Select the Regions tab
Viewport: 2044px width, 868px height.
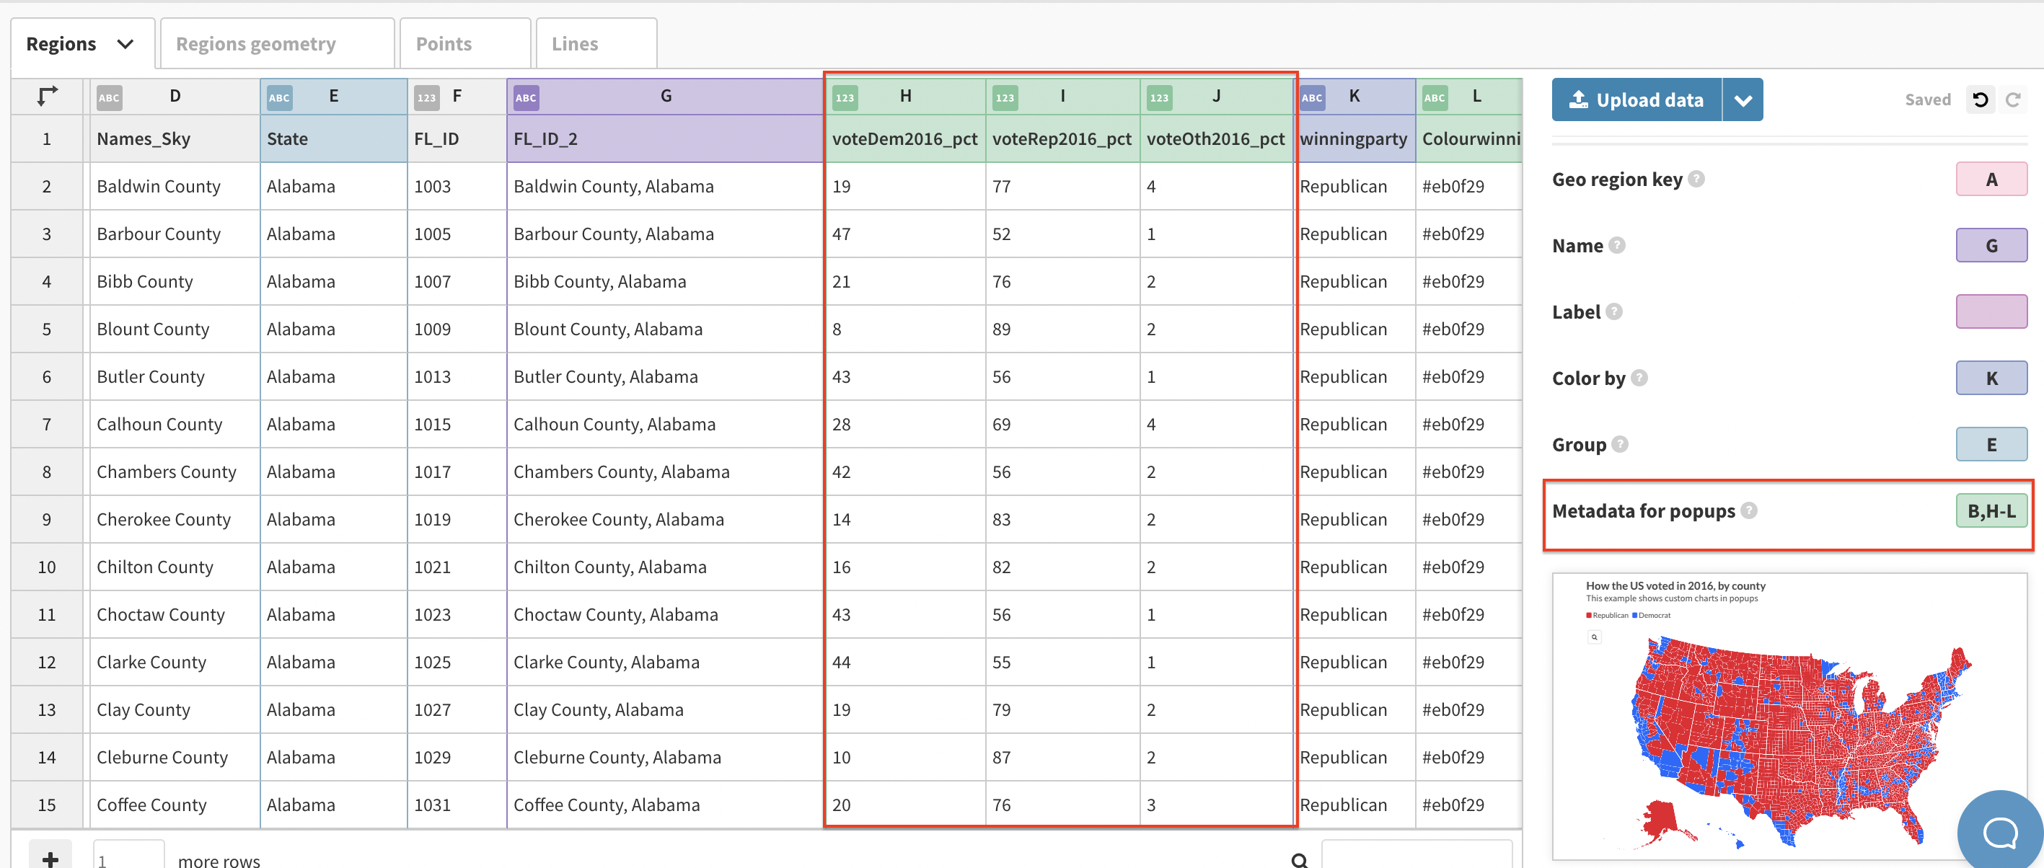(82, 44)
